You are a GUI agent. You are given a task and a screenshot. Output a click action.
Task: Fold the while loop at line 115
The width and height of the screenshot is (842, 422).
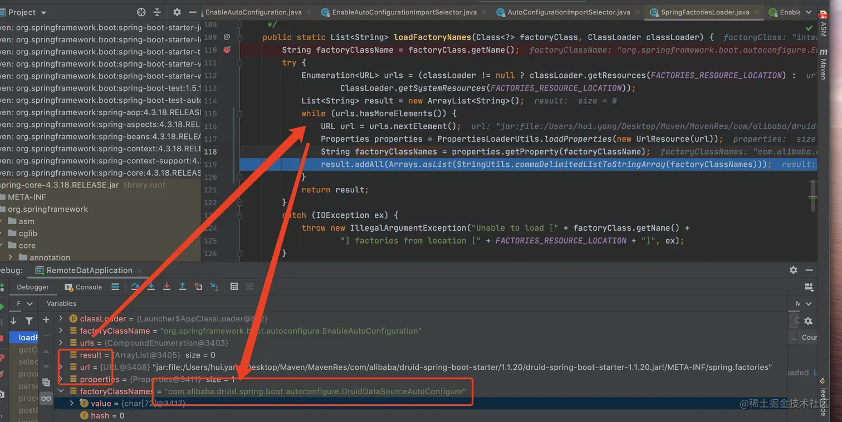[x=241, y=113]
